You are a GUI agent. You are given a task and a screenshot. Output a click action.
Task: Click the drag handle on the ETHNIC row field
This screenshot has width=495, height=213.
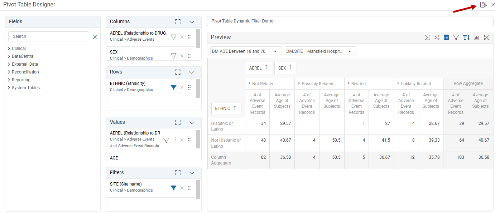pyautogui.click(x=189, y=87)
